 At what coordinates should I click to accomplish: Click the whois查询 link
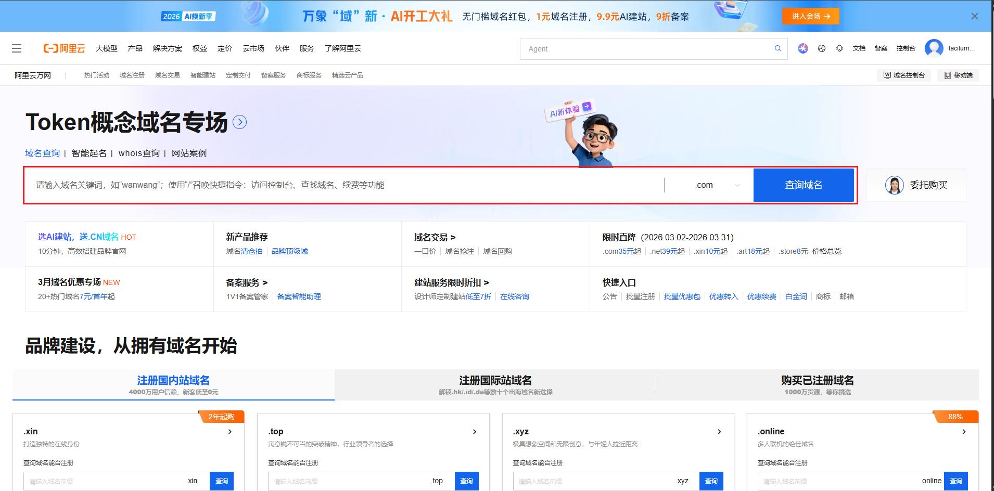[x=139, y=153]
